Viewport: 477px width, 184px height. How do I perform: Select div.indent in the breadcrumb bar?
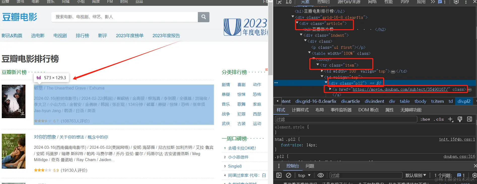(x=374, y=101)
